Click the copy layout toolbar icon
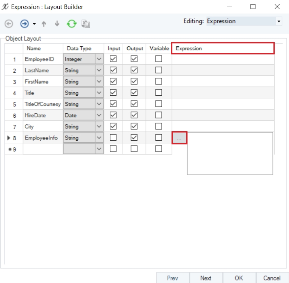 (x=86, y=24)
